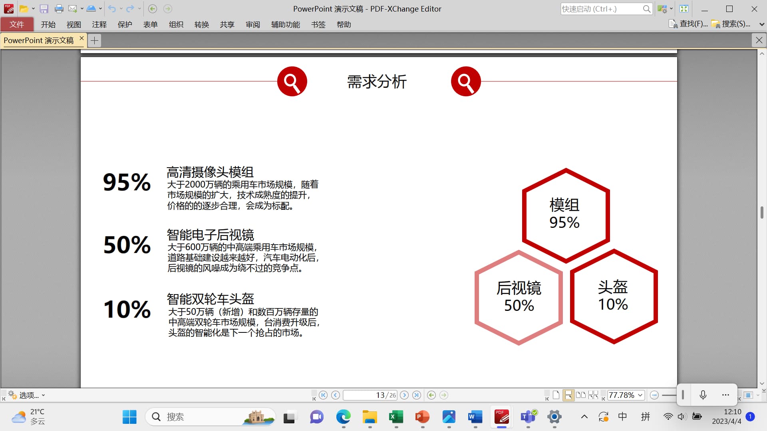Toggle single page layout mode
Viewport: 767px width, 431px height.
(556, 395)
